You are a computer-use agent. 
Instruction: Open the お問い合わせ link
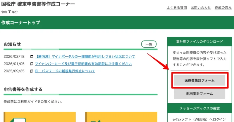pyautogui.click(x=201, y=8)
